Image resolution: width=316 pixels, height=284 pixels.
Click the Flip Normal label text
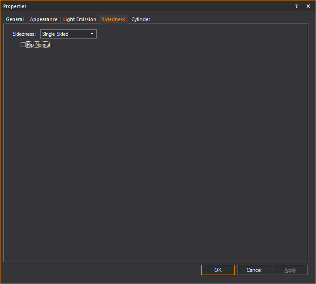(39, 45)
